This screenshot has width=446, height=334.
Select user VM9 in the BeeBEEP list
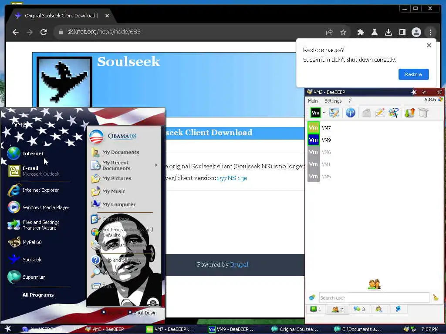click(374, 140)
